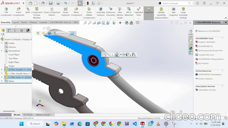
Task: Activate the Move Component tool
Action: pyautogui.click(x=76, y=12)
